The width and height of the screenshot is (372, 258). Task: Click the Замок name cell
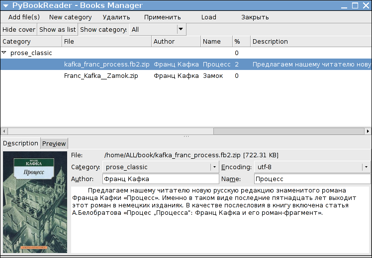(x=213, y=76)
